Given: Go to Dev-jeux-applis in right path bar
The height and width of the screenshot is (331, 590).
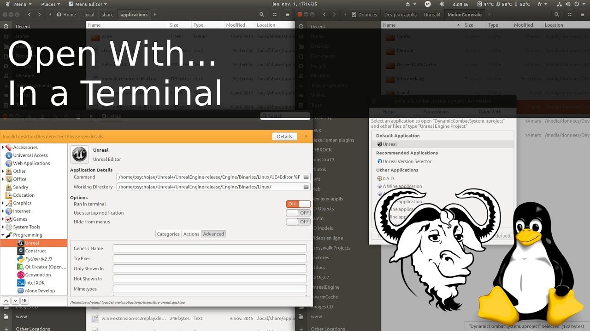Looking at the screenshot, I should tap(400, 15).
